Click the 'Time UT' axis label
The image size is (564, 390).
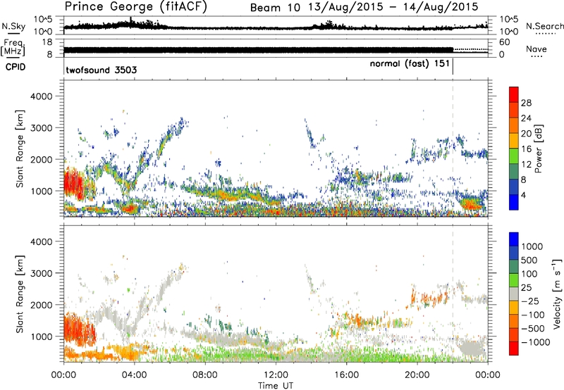click(x=276, y=386)
